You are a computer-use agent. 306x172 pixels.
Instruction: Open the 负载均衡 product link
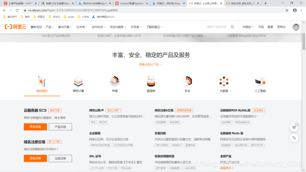click(160, 133)
